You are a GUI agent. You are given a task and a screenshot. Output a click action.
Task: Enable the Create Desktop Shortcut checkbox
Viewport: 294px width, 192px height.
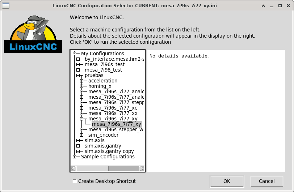75,181
